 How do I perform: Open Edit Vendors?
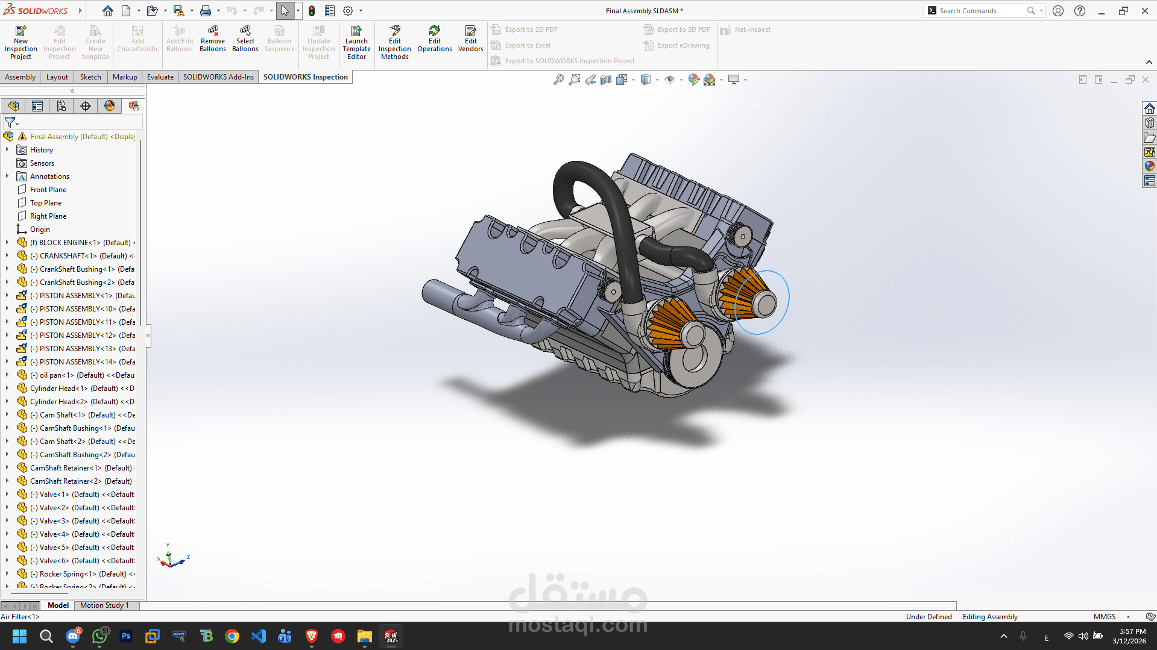[471, 39]
